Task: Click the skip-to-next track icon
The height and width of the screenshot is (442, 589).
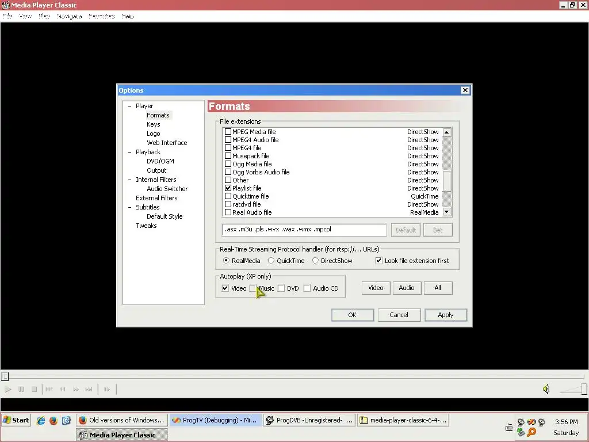Action: point(89,390)
